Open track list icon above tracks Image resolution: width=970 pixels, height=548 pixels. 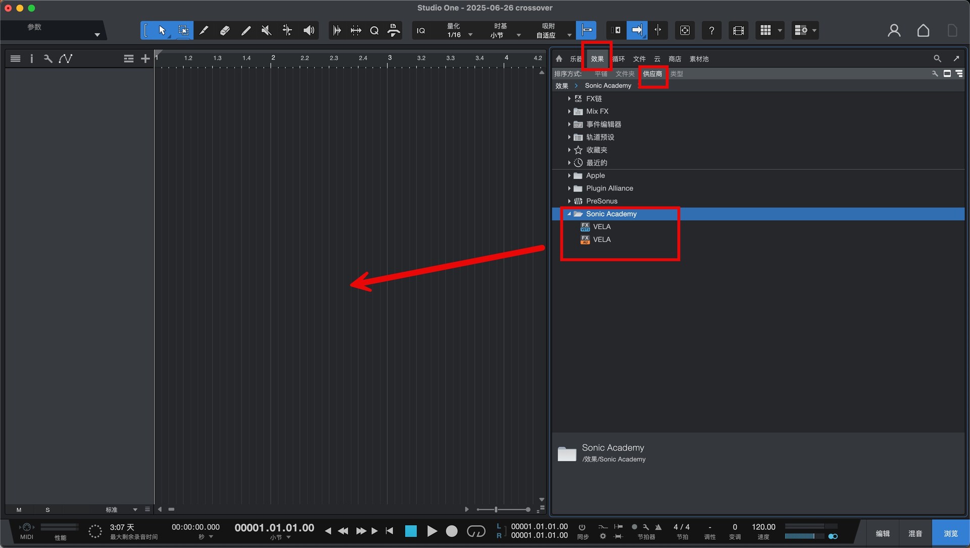pos(15,59)
